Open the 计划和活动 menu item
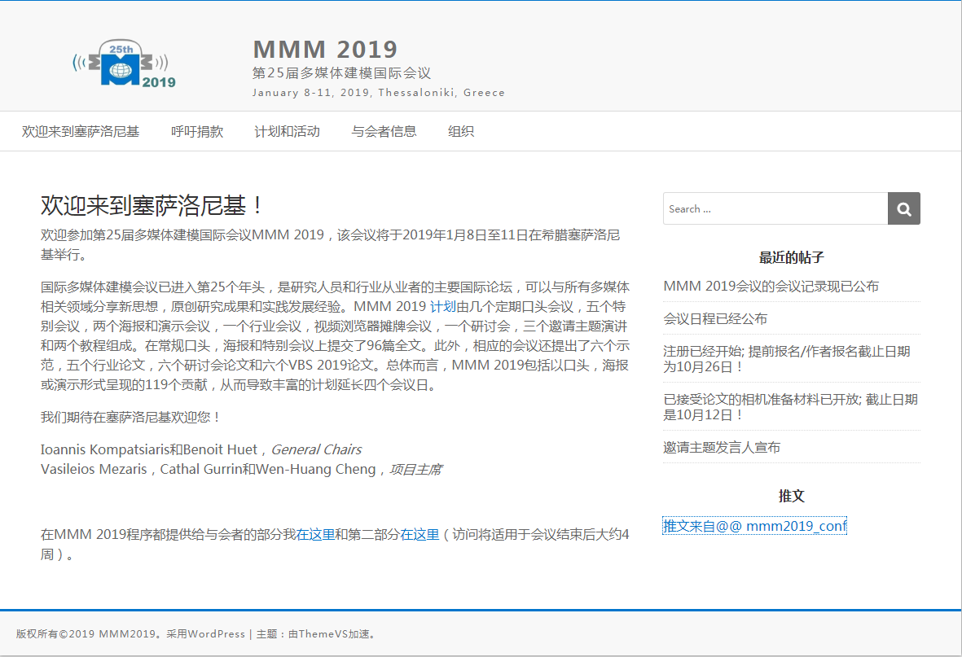The height and width of the screenshot is (657, 962). tap(287, 131)
